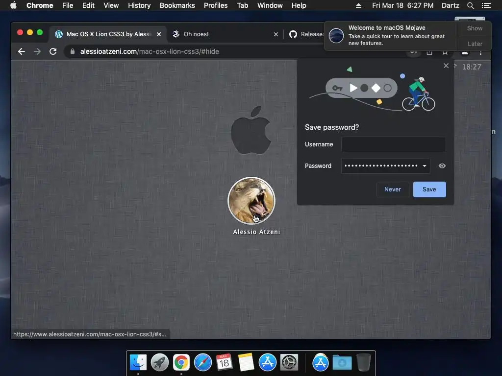Open Notes icon in the dock
Image resolution: width=502 pixels, height=376 pixels.
click(246, 363)
